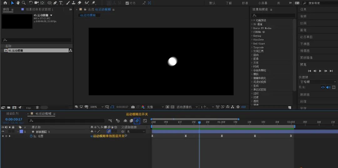
Task: Select the 小屏幕 workspace
Action: pos(263,3)
